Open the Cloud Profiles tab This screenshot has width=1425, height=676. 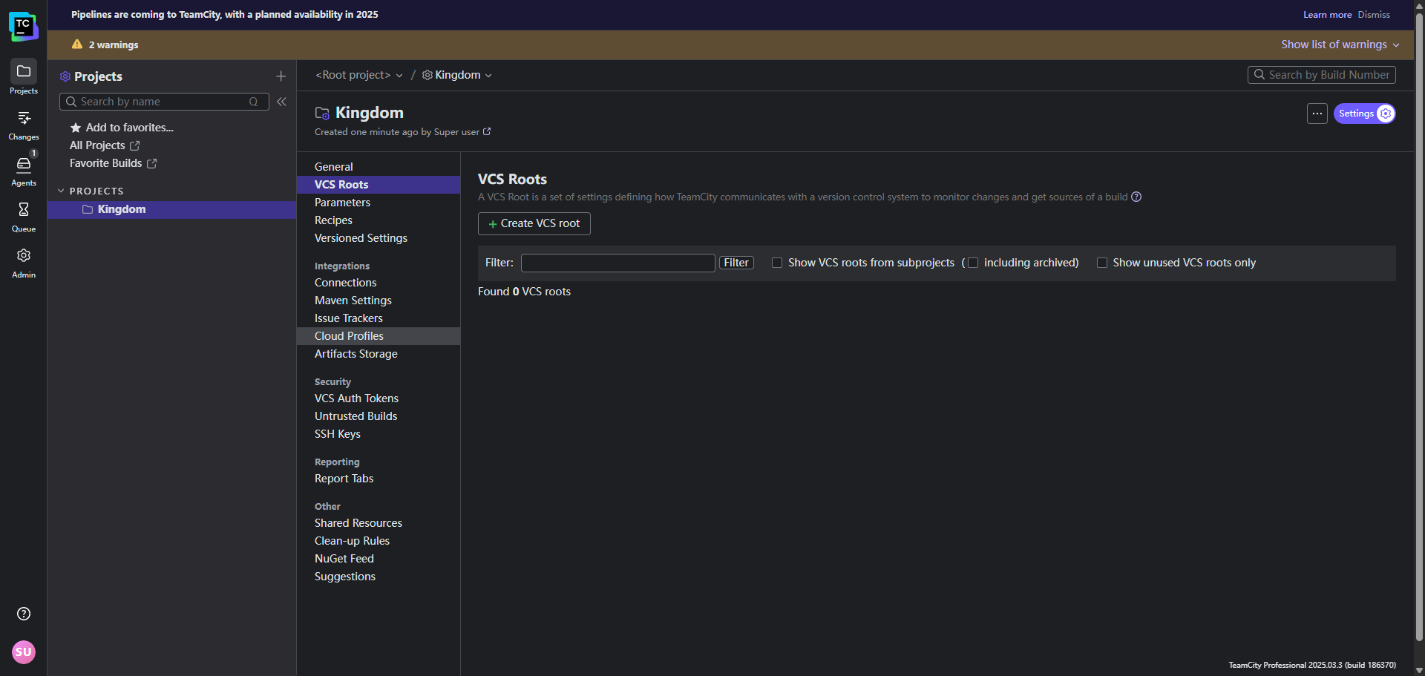coord(379,336)
